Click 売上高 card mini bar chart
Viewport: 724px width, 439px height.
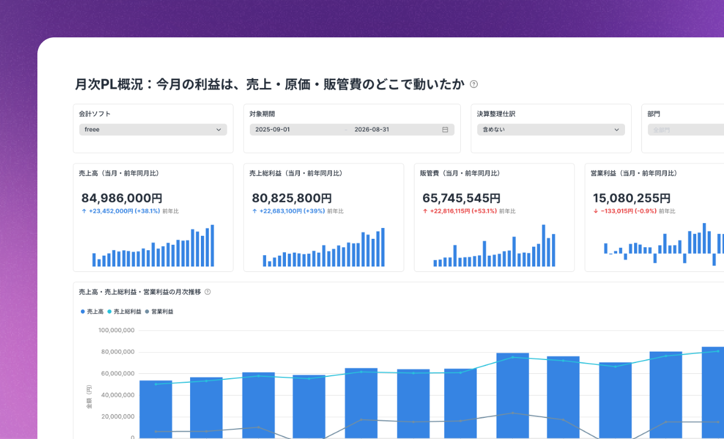153,245
